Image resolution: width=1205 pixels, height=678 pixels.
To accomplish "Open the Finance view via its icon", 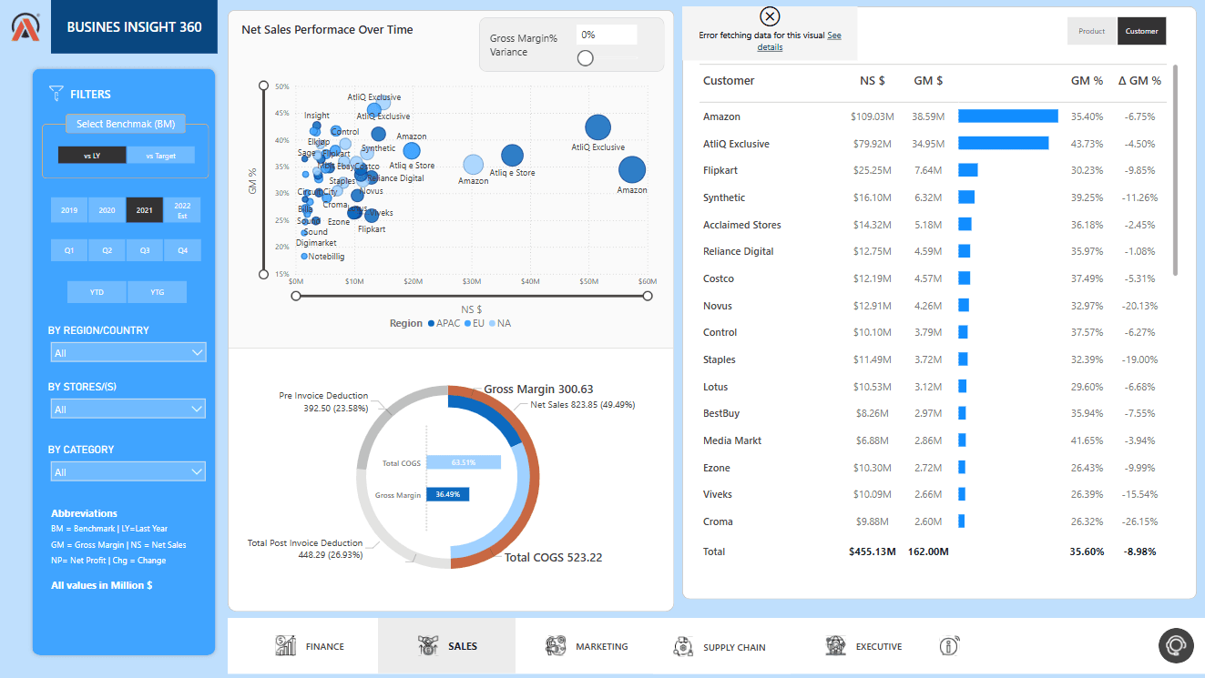I will point(285,646).
